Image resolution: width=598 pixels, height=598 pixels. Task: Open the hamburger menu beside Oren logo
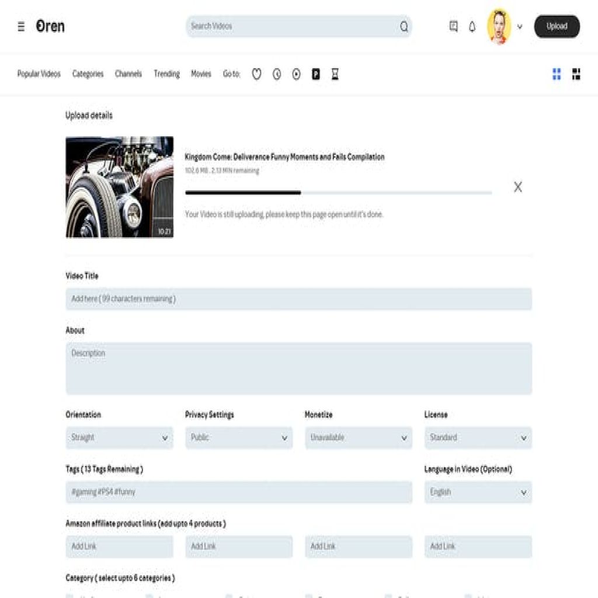pos(21,27)
